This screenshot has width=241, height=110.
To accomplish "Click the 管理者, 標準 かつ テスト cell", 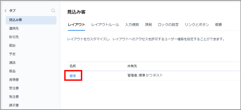I will 145,75.
